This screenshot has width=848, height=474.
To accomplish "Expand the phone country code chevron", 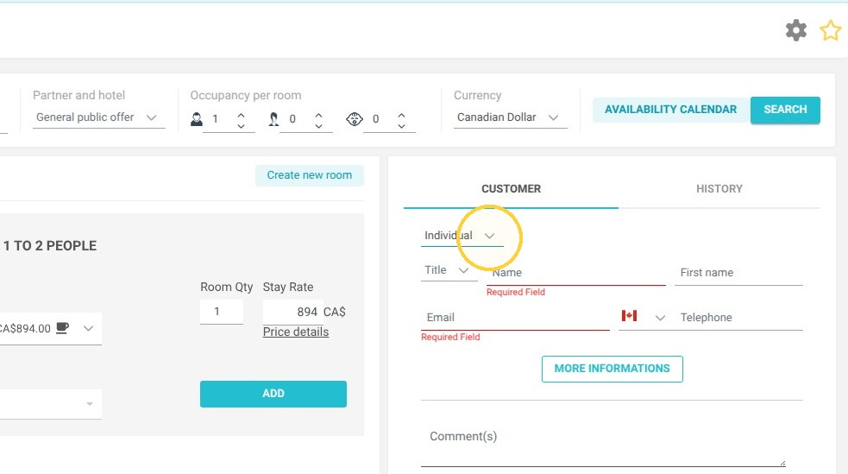I will tap(660, 318).
